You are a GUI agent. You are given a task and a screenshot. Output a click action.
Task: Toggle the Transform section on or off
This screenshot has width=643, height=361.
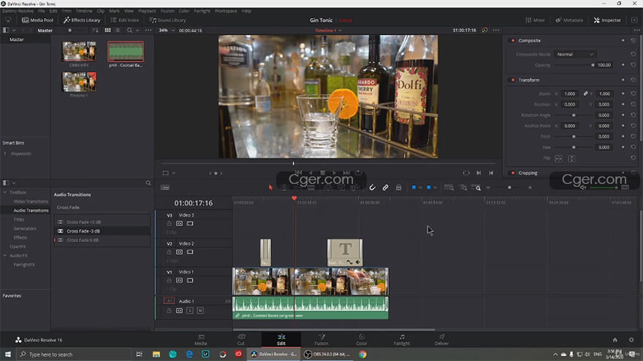[x=513, y=79]
